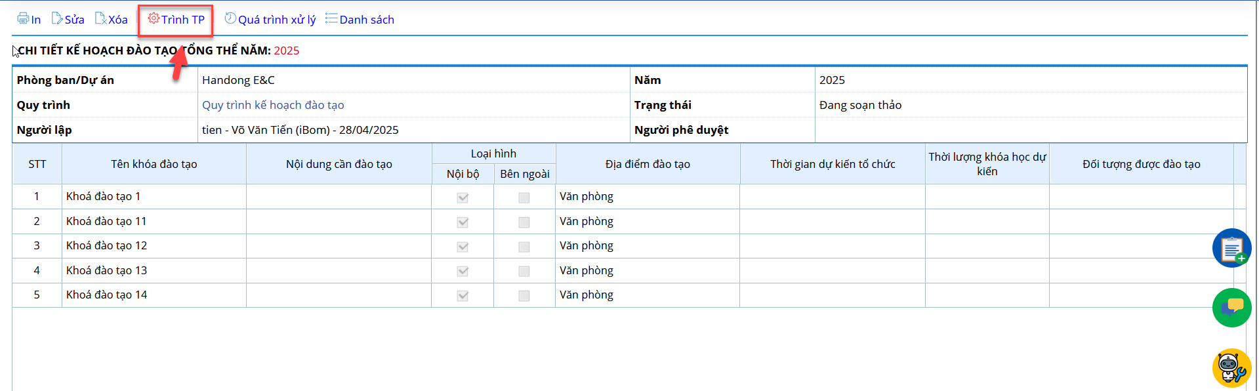1259x391 pixels.
Task: Open the Quy trình kế hoạch đào tạo link
Action: (273, 105)
